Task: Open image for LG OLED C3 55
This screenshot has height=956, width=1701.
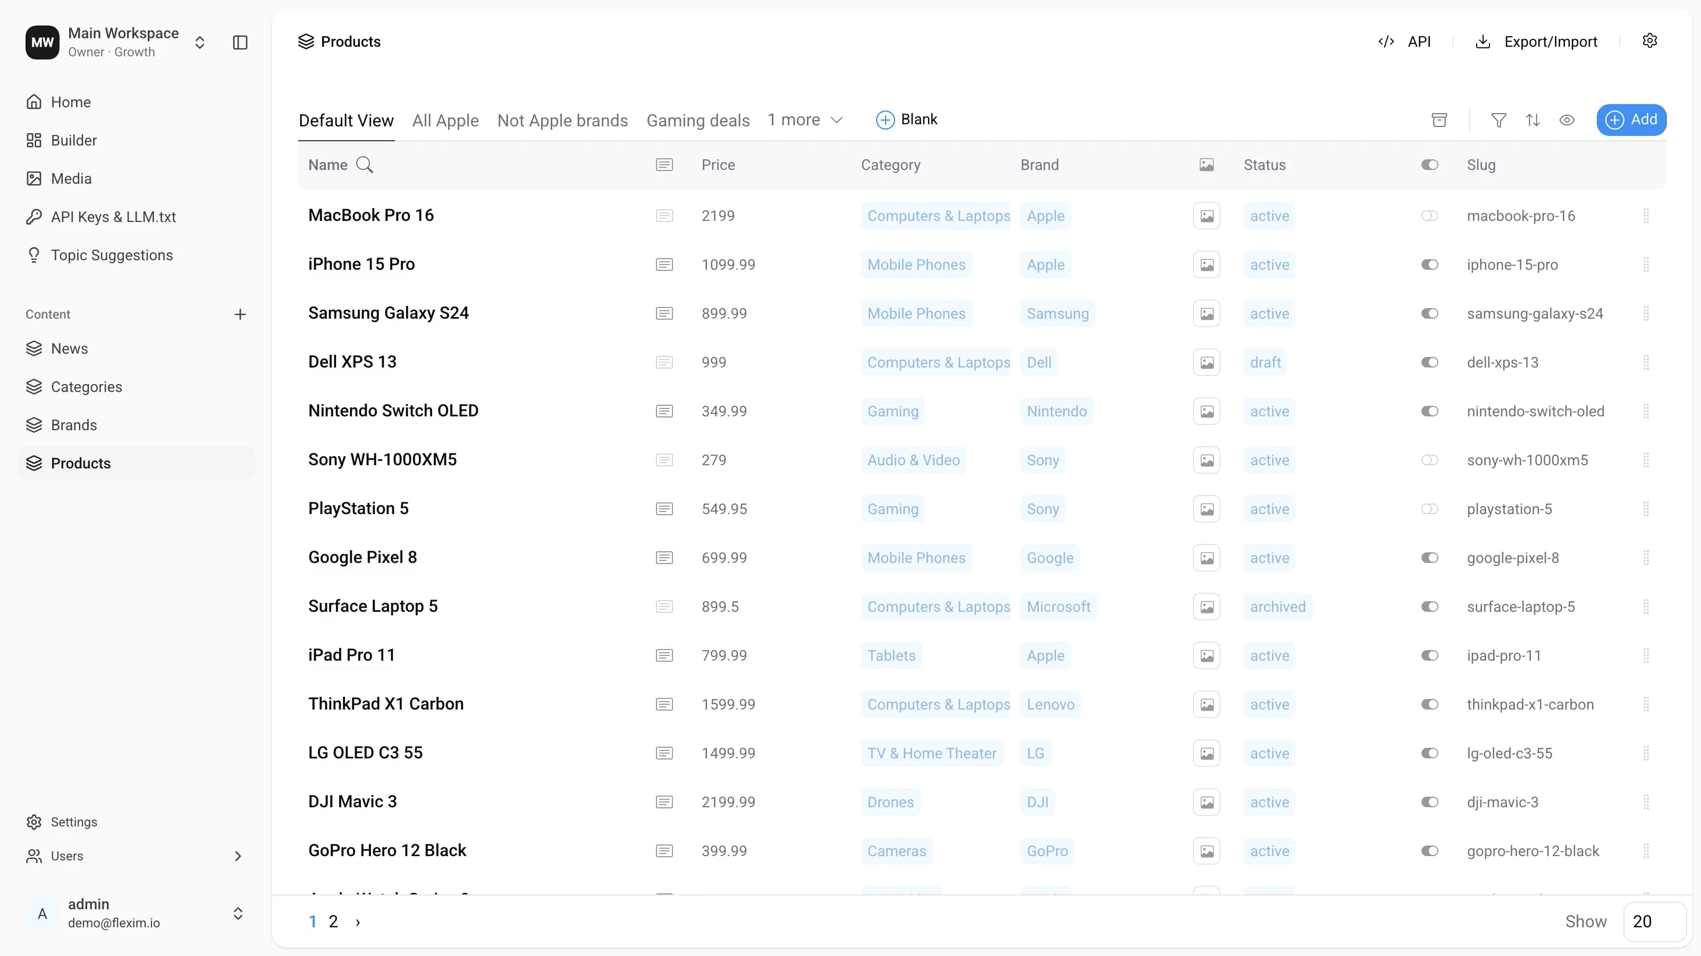Action: (1207, 753)
